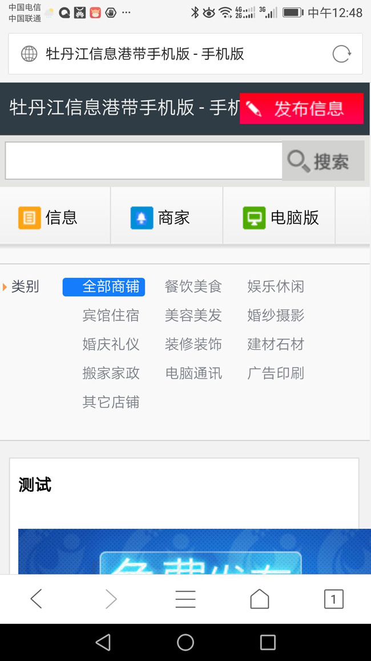Open the page title address field
This screenshot has height=661, width=371.
pyautogui.click(x=185, y=54)
